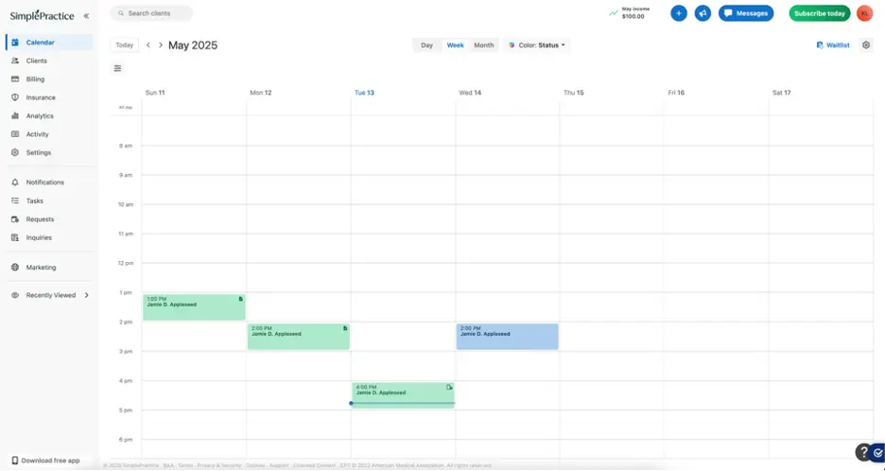Click the May income trend icon
The height and width of the screenshot is (471, 885).
pyautogui.click(x=613, y=13)
